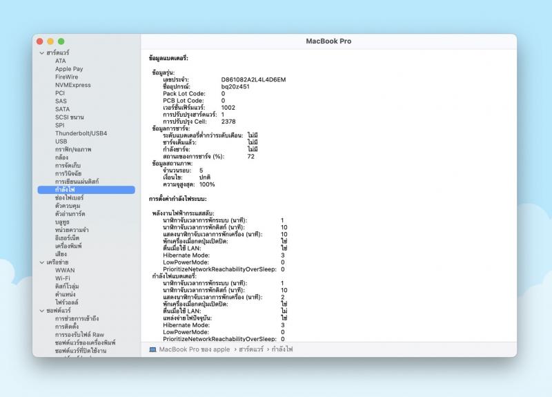
Task: Click the MacBook Pro window title
Action: pos(328,41)
